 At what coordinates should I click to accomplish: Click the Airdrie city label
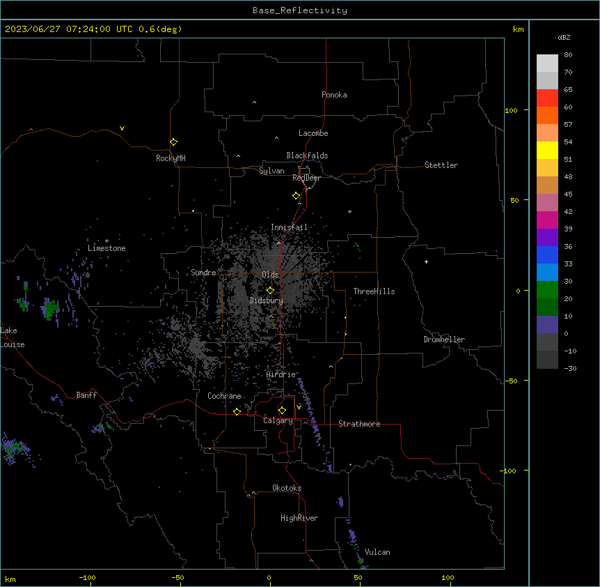281,374
